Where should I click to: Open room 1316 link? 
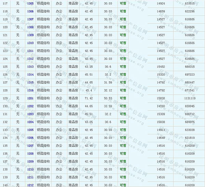pyautogui.click(x=30, y=90)
